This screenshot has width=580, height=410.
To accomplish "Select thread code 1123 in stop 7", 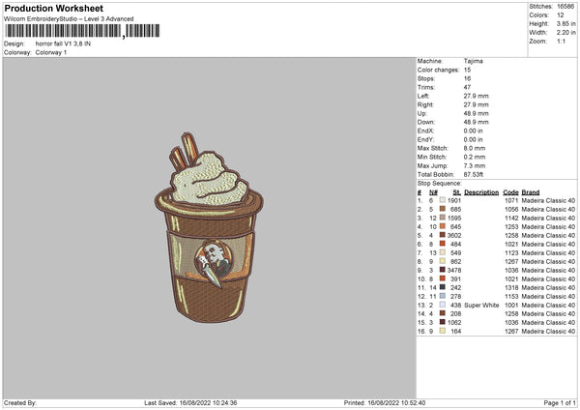I will [x=511, y=253].
